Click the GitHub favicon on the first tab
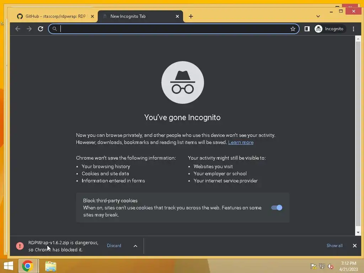 coord(20,16)
